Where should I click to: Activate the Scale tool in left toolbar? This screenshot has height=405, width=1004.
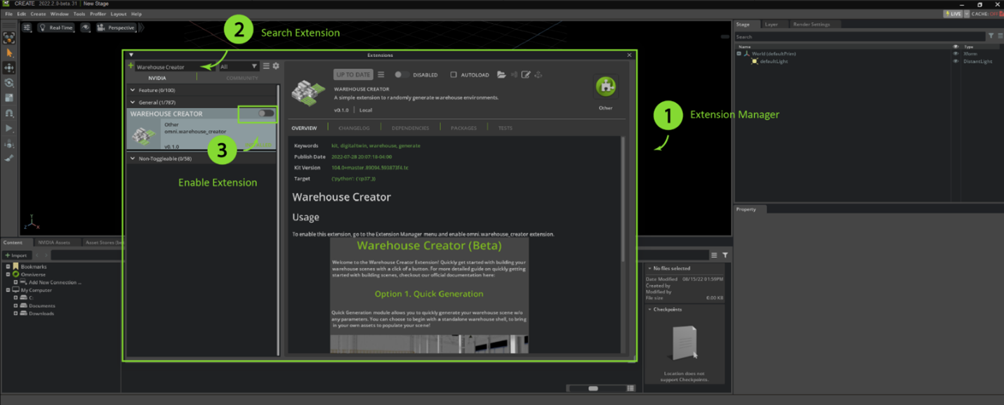pyautogui.click(x=9, y=98)
